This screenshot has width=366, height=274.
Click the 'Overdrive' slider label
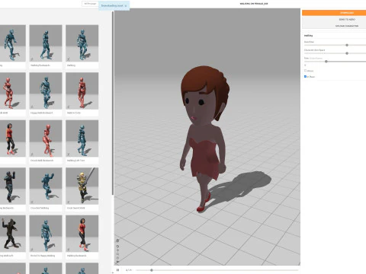tap(309, 42)
